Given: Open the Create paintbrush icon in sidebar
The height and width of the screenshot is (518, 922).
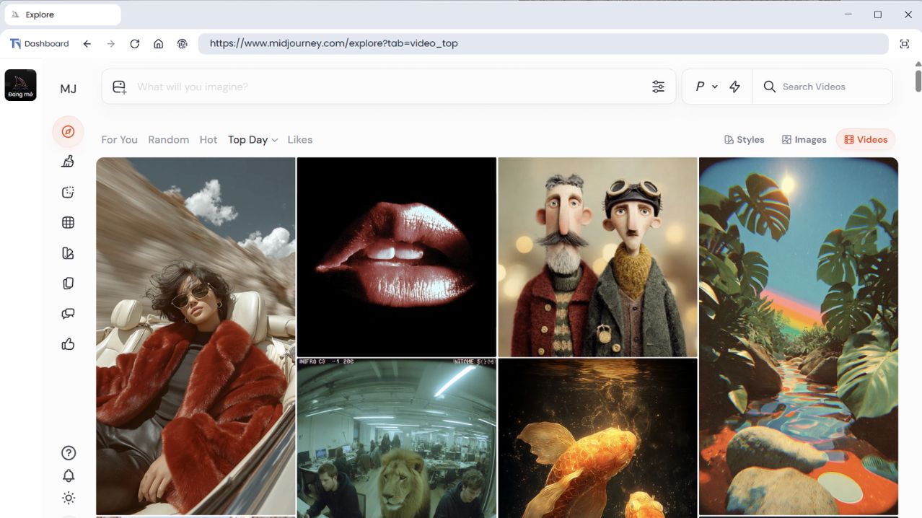Looking at the screenshot, I should click(68, 162).
